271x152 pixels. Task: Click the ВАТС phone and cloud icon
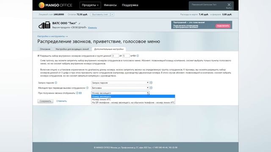click(44, 25)
